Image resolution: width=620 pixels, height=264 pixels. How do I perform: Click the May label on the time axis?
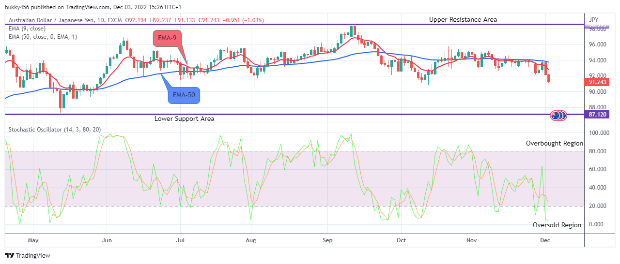(33, 240)
